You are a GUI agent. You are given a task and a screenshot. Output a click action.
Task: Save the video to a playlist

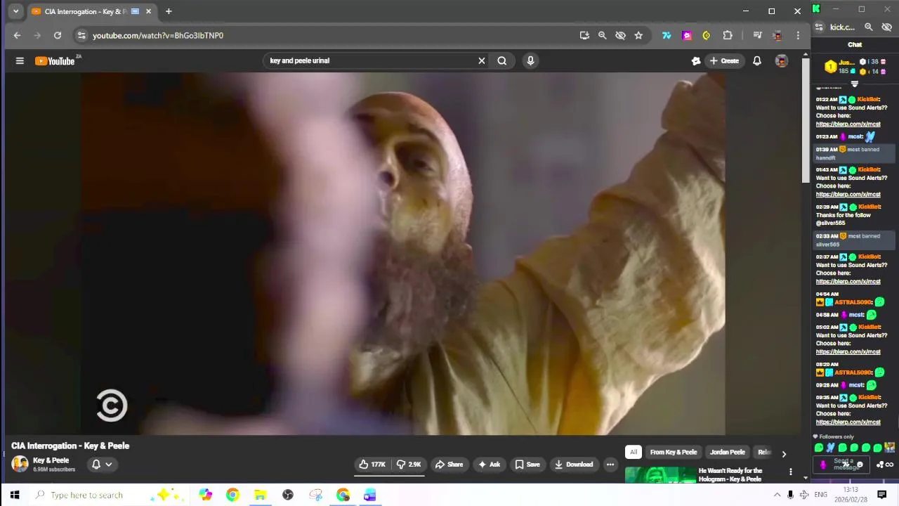[527, 465]
